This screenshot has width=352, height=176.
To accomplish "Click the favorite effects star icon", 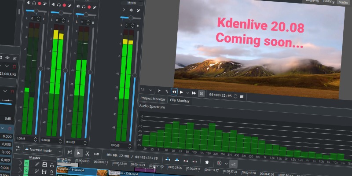I will [207, 162].
